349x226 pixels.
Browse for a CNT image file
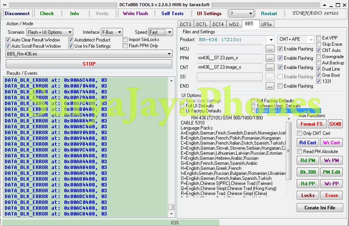click(x=270, y=67)
